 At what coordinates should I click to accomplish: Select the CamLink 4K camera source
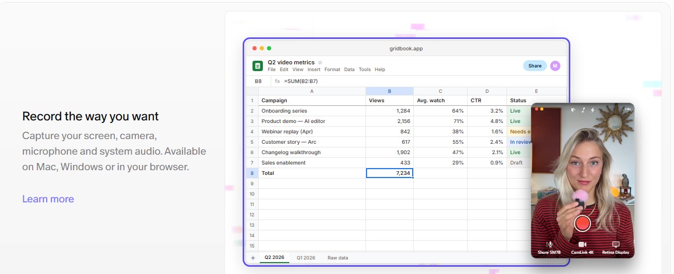tap(582, 248)
